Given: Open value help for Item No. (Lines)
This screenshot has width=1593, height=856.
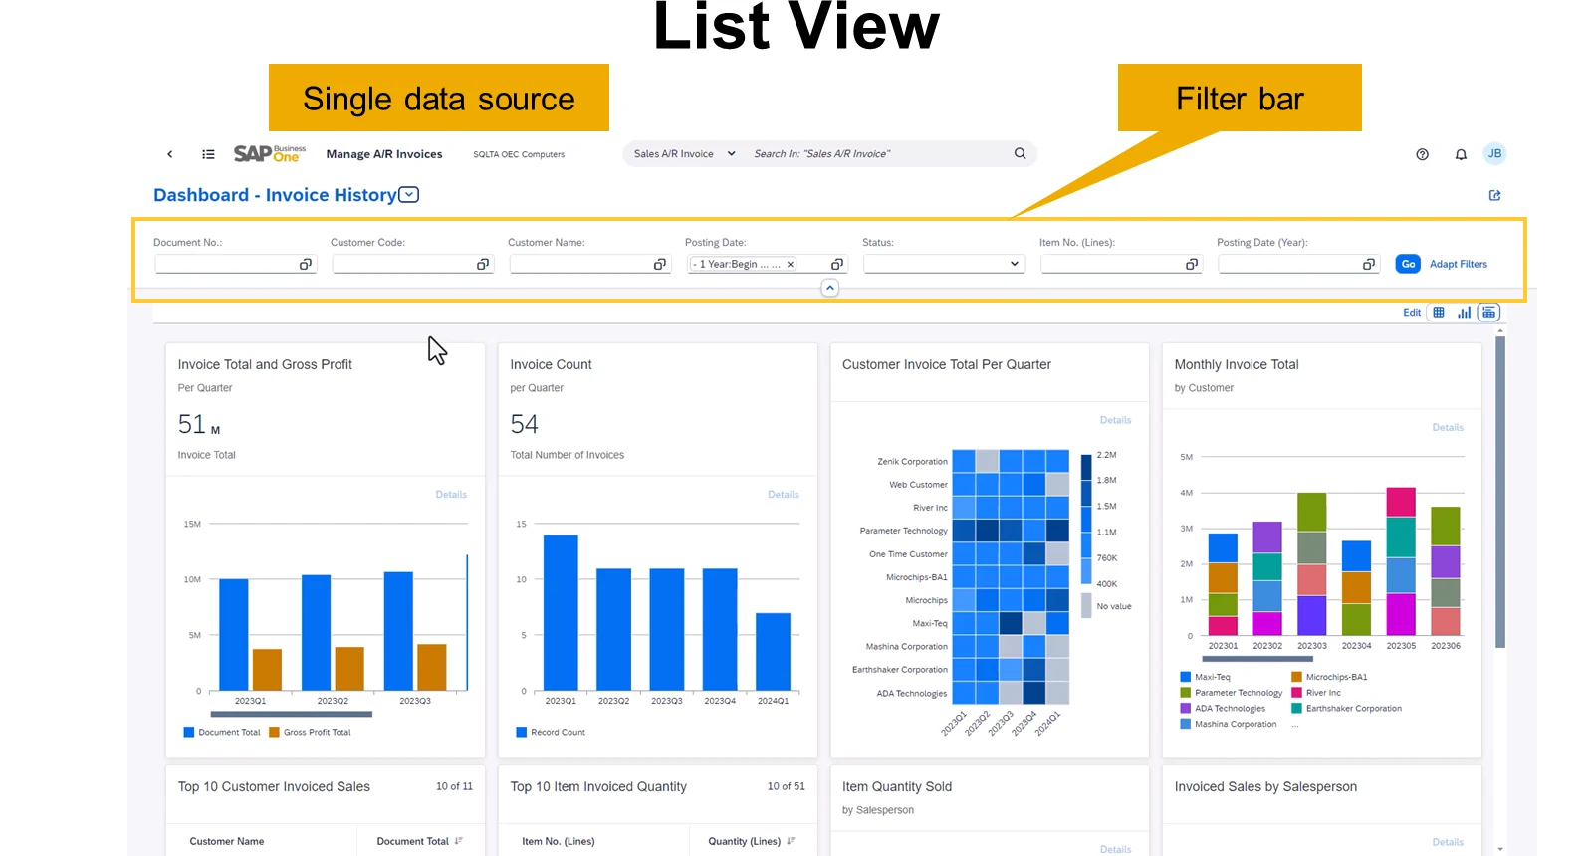Looking at the screenshot, I should [1191, 264].
